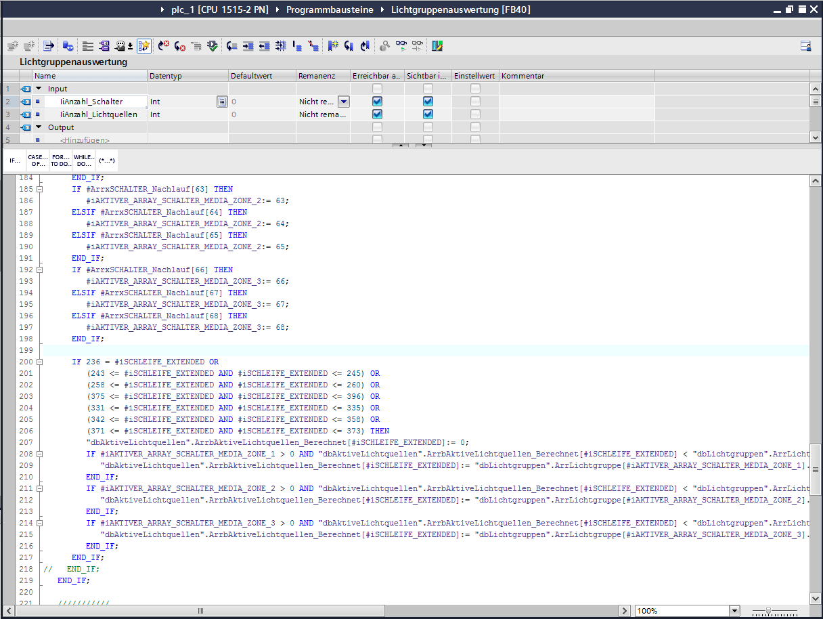
Task: Click Programmbausteine in the breadcrumb path
Action: [x=328, y=10]
